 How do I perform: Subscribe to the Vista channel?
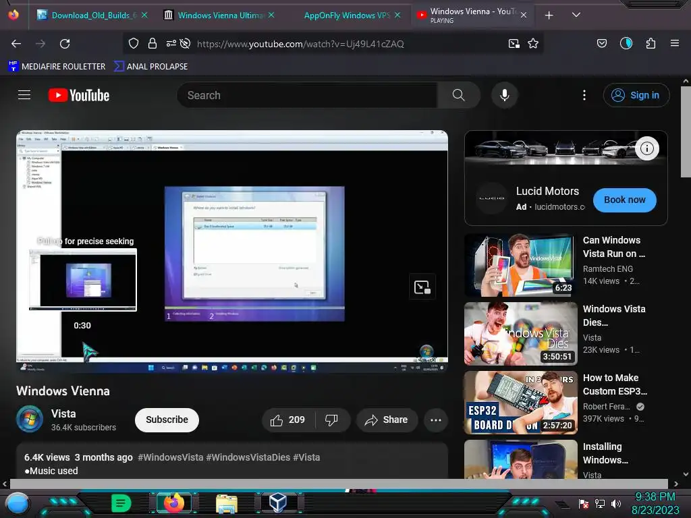[167, 420]
